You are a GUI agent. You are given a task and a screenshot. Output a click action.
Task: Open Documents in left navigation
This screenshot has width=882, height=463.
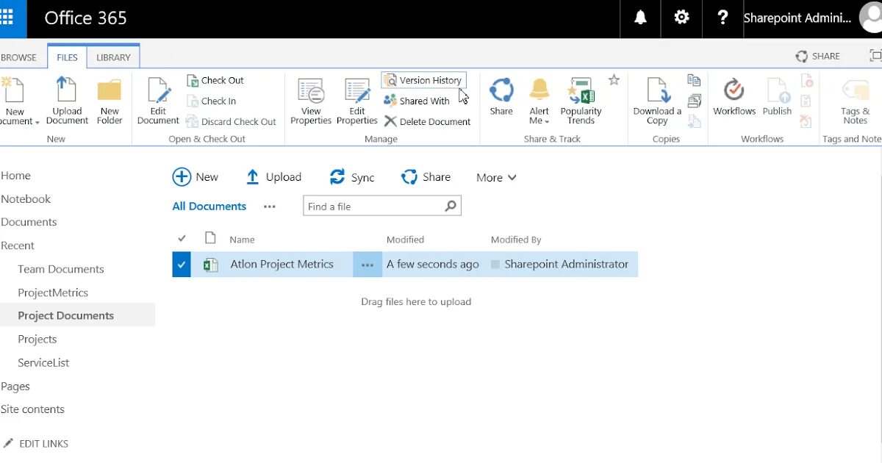click(29, 222)
